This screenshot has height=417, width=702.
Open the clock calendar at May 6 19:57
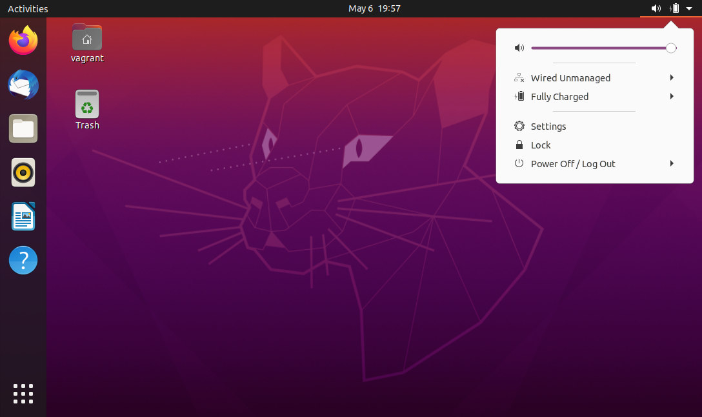pos(374,8)
